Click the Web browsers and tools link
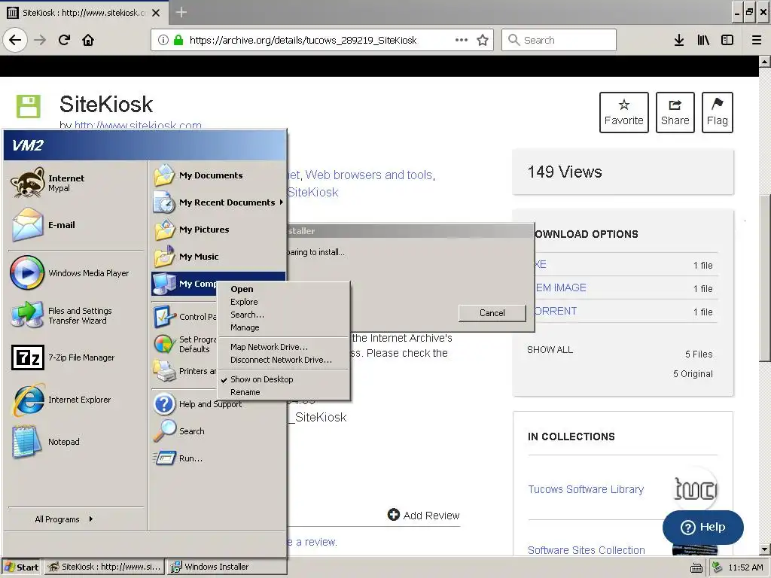Screen dimensions: 771x578 (x=369, y=175)
